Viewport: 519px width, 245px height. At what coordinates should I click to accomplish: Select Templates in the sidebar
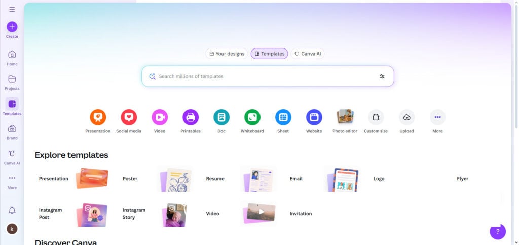(x=12, y=107)
